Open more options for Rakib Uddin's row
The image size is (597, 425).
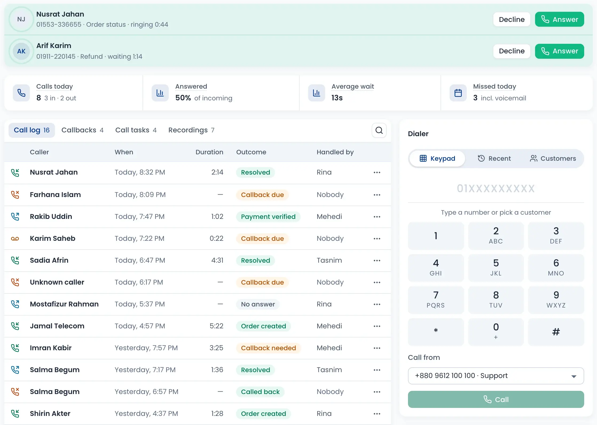[377, 217]
